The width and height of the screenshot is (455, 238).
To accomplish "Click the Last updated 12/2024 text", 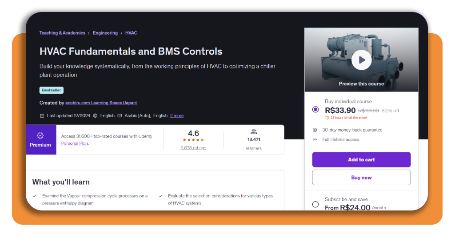I will [x=68, y=115].
